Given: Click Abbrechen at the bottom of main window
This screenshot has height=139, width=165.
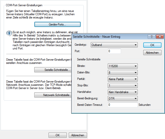Looking at the screenshot, I should pos(78,135).
